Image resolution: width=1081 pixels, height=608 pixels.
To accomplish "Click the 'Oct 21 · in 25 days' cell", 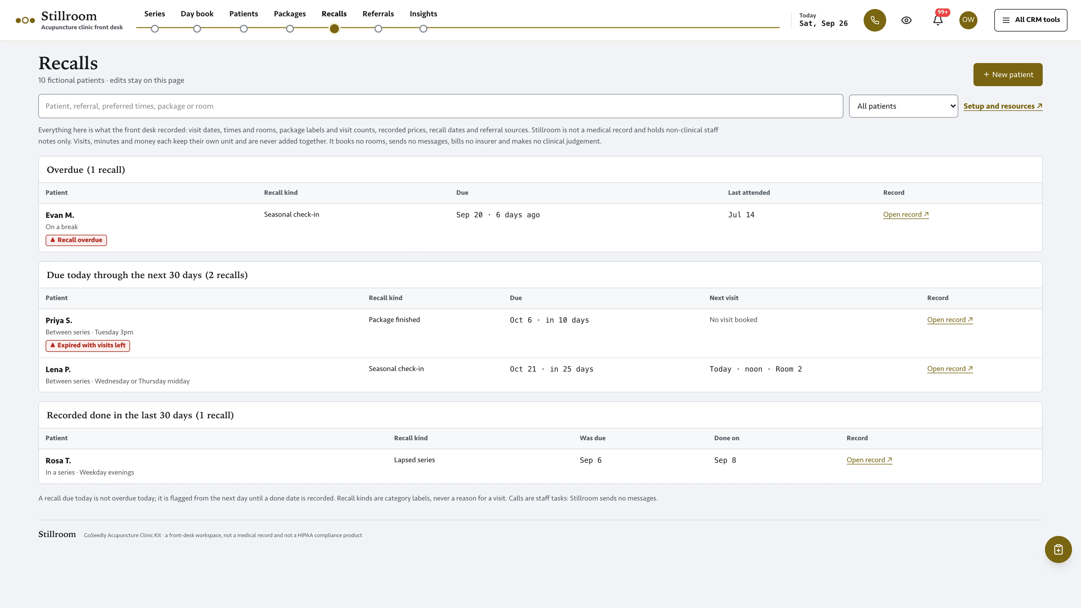I will pos(551,369).
